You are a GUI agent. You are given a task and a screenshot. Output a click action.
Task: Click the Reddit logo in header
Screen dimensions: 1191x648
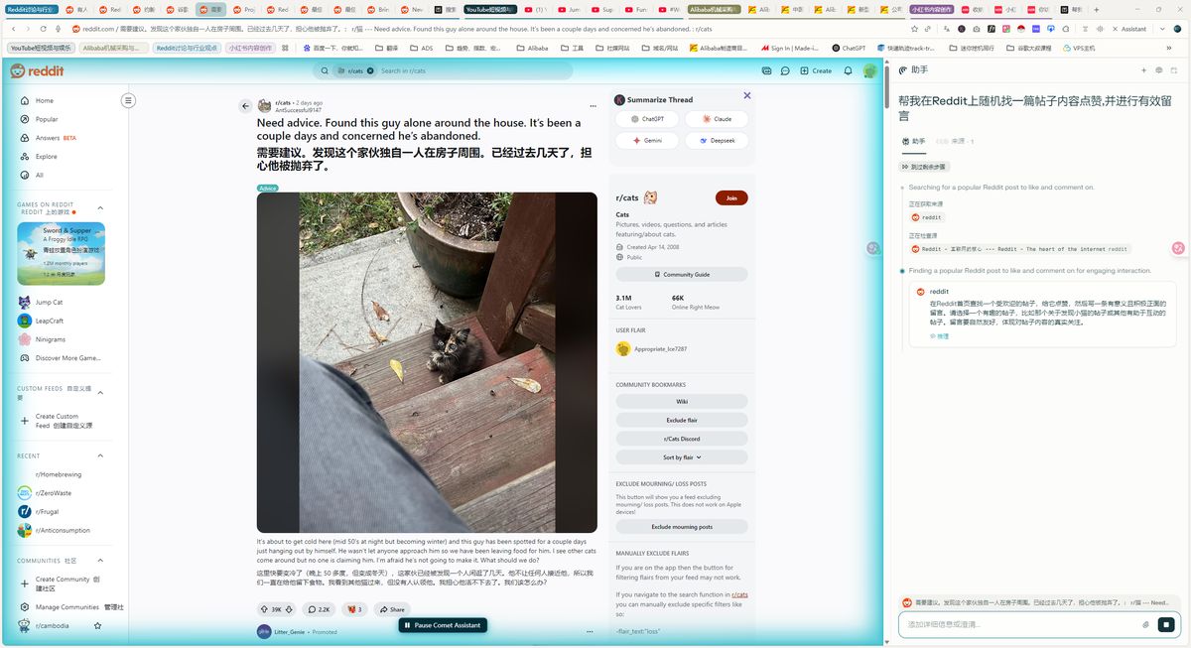[38, 70]
